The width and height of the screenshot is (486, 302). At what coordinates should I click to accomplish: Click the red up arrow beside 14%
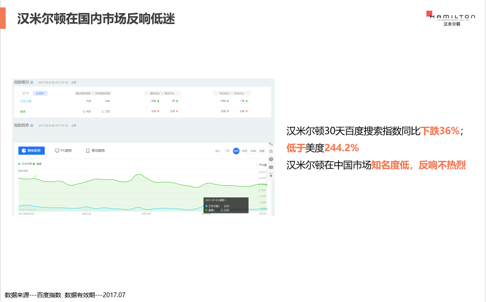[247, 111]
